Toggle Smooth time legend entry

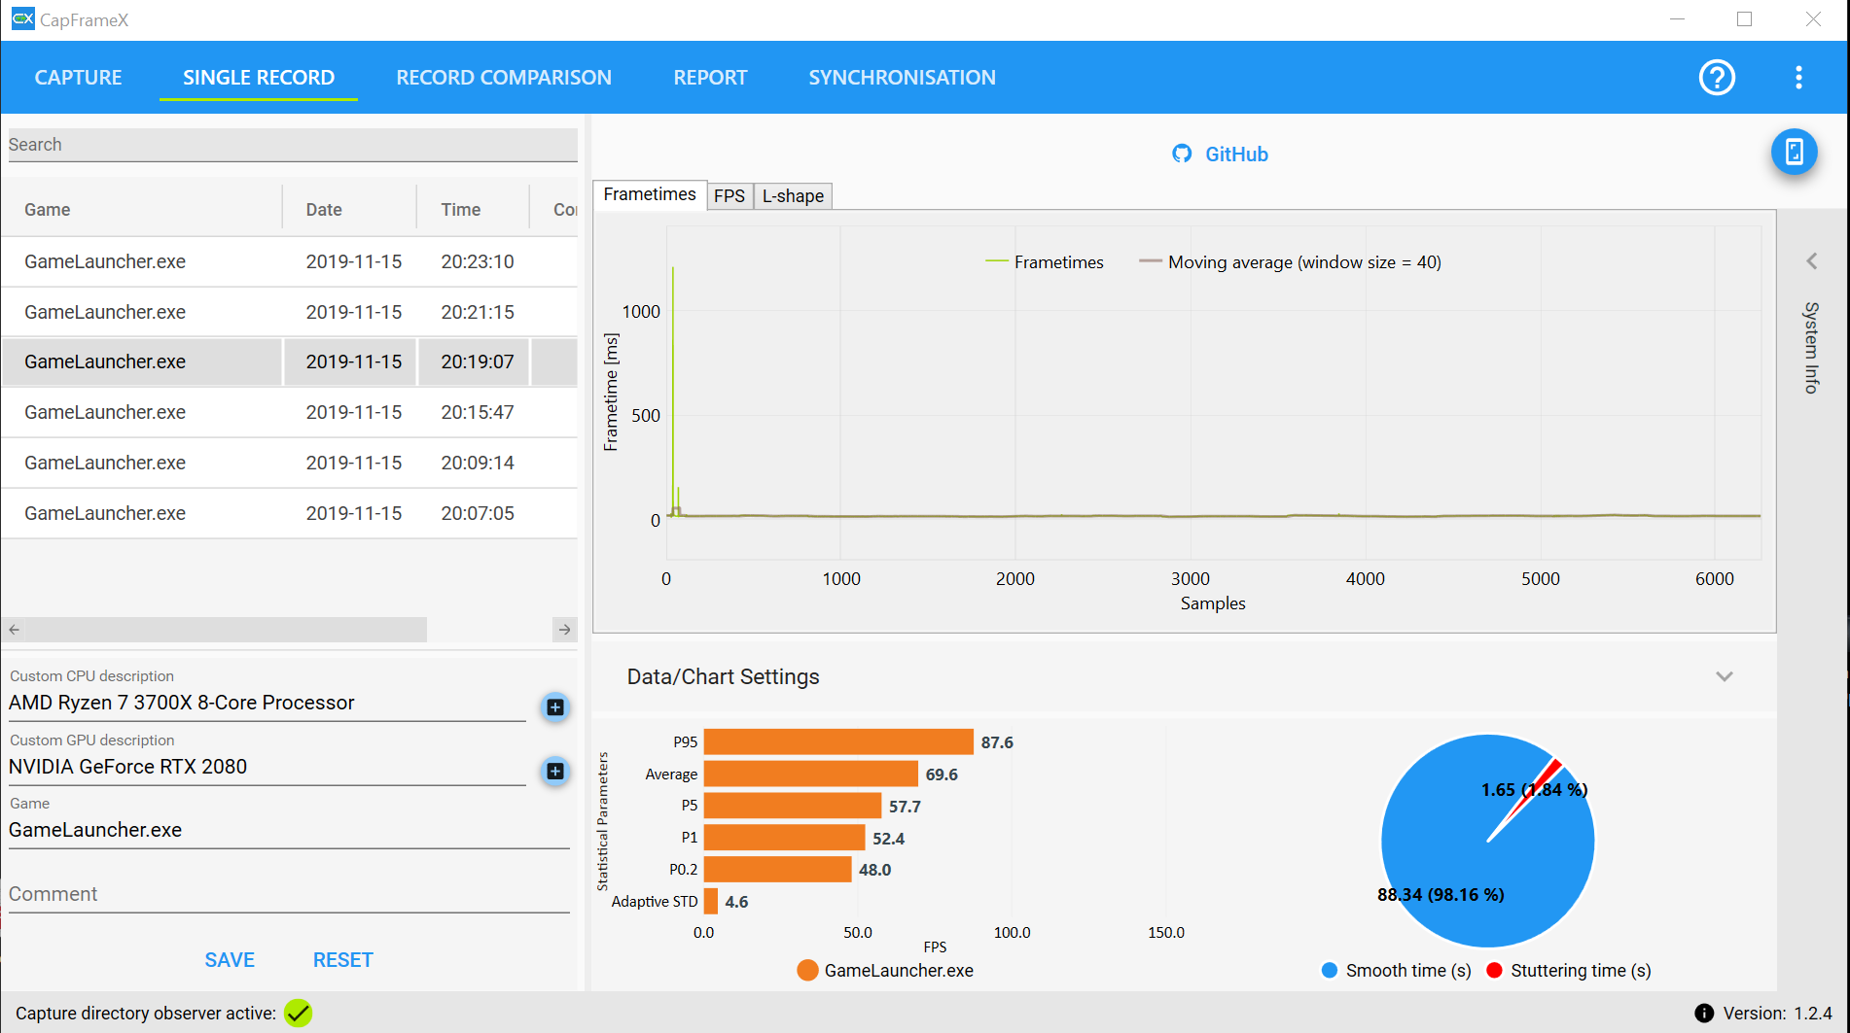point(1397,971)
